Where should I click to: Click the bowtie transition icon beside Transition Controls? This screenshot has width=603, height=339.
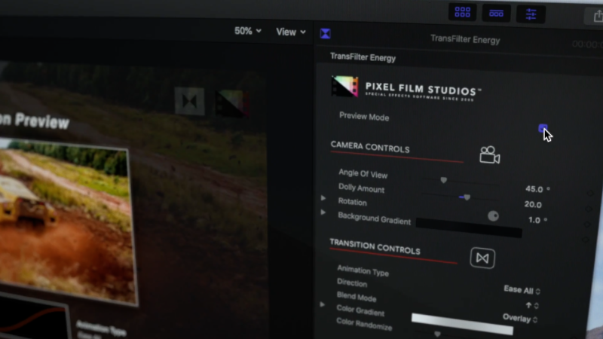click(x=482, y=258)
